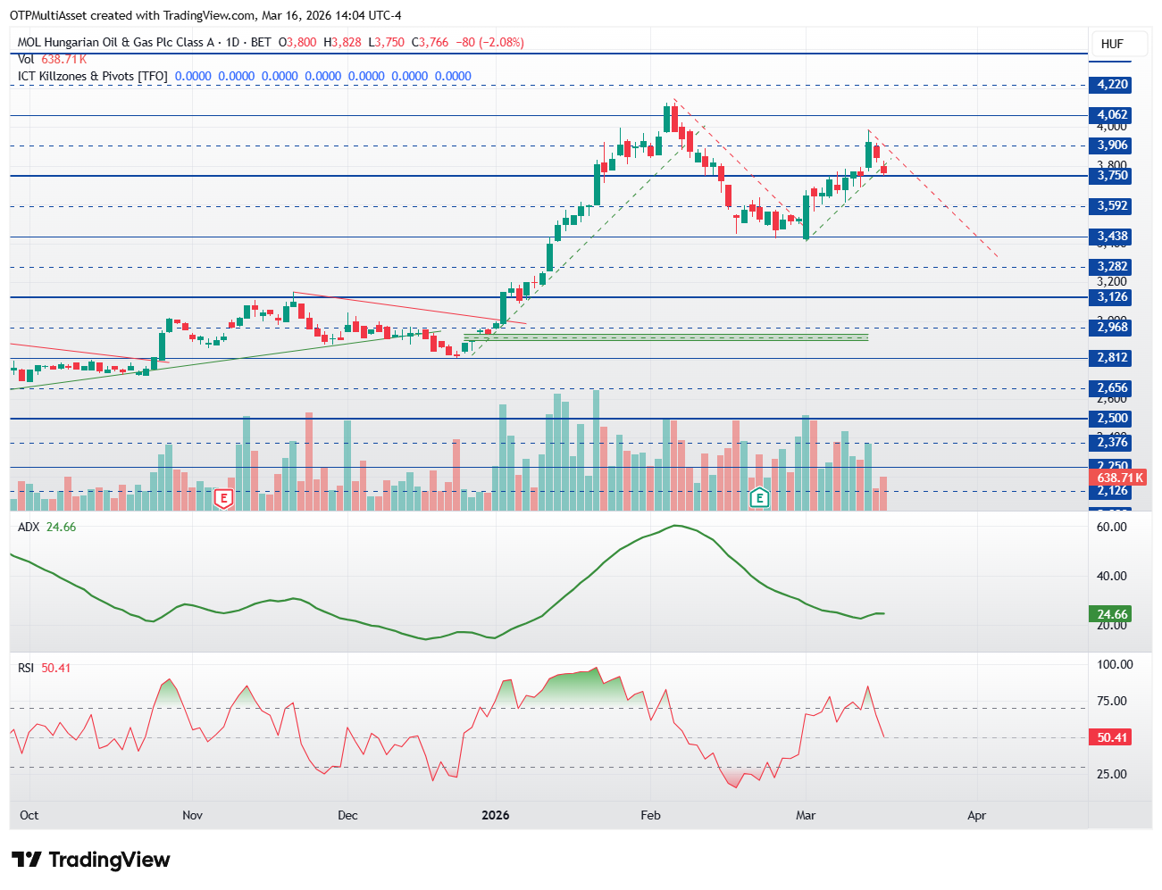Select the RSI indicator title
Screen dimensions: 1162x890
[27, 668]
